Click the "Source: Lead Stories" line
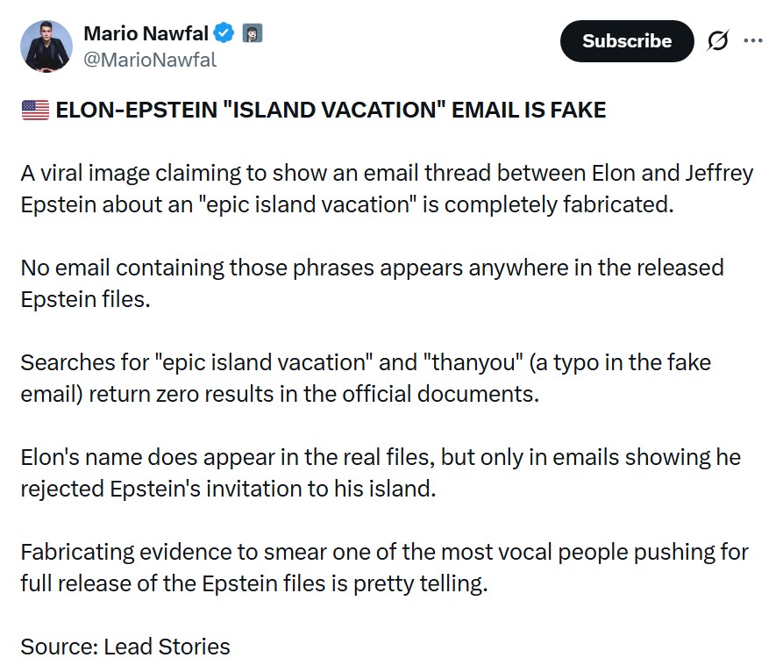 click(125, 647)
